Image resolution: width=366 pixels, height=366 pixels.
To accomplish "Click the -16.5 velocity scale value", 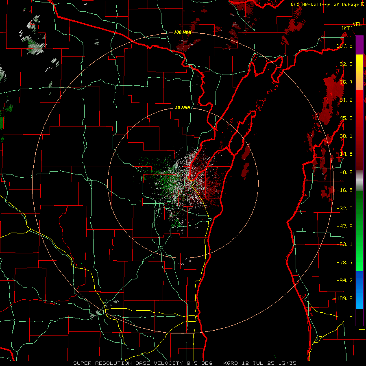I will (345, 190).
